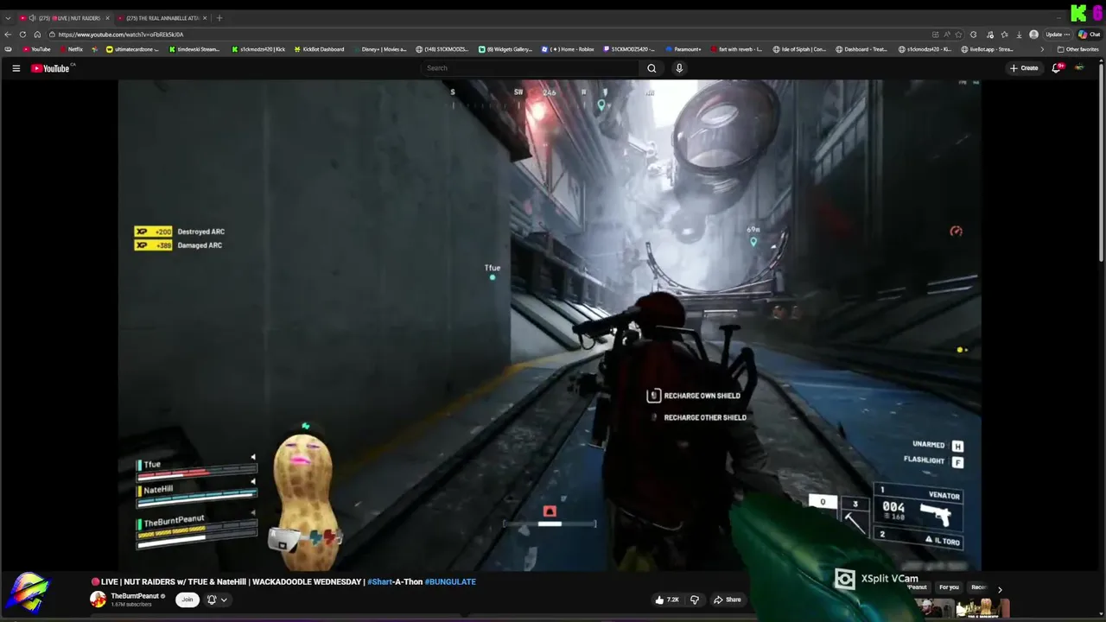Open YouTube notifications bell
This screenshot has height=622, width=1106.
coord(1056,68)
